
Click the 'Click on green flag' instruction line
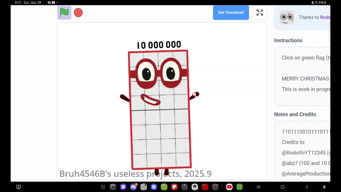pyautogui.click(x=306, y=58)
